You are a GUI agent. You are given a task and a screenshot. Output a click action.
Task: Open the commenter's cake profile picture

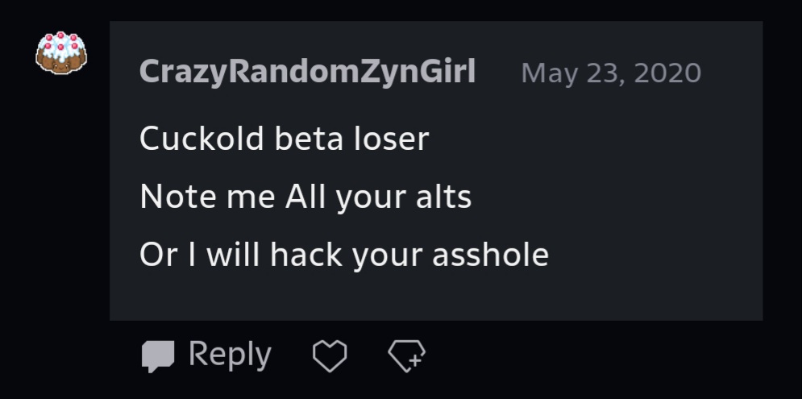(x=62, y=53)
